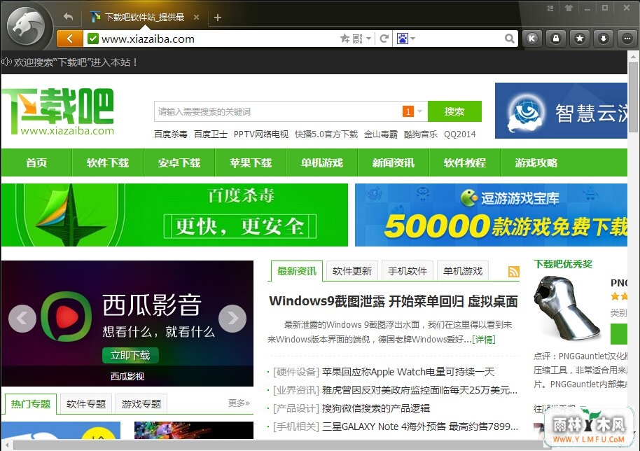Open search engine selector dropdown arrow
Screen dimensions: 640x451
pyautogui.click(x=412, y=39)
